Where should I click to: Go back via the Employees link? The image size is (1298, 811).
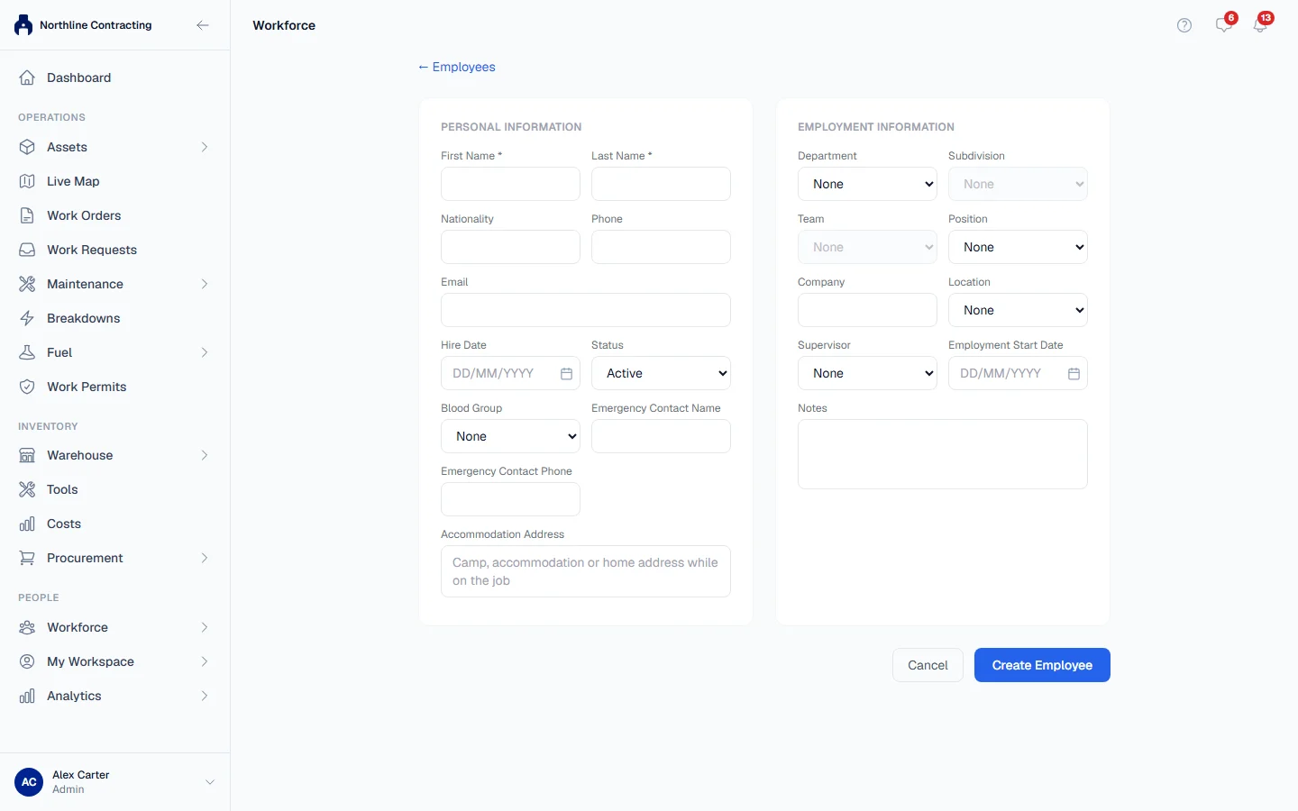tap(456, 67)
